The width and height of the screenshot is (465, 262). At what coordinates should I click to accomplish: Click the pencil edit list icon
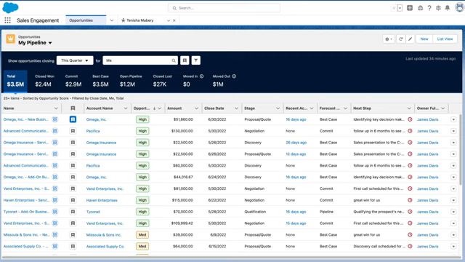tap(410, 39)
